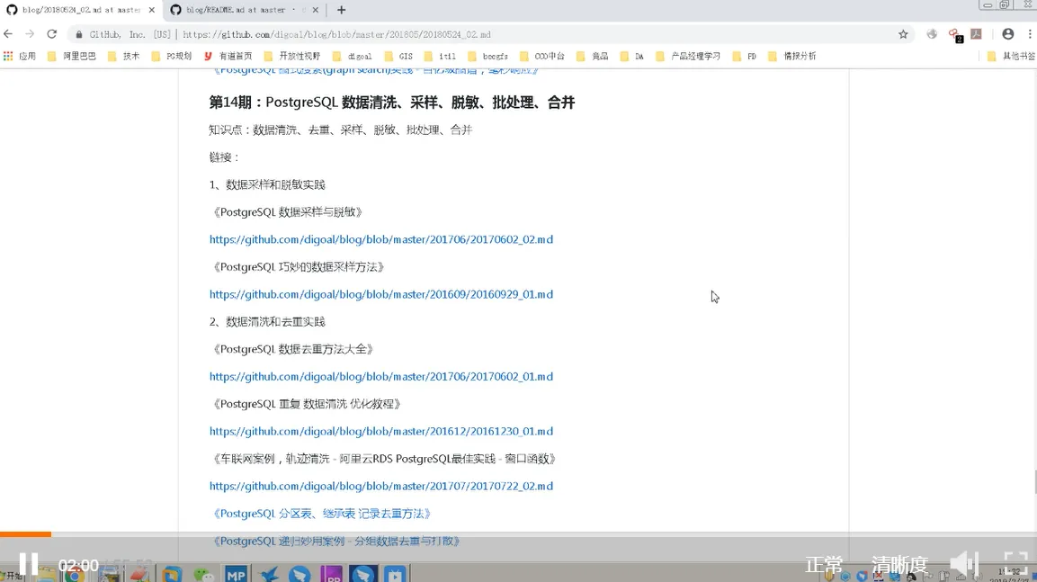1037x582 pixels.
Task: Open the 阿里巴巴 bookmark folder
Action: click(72, 56)
